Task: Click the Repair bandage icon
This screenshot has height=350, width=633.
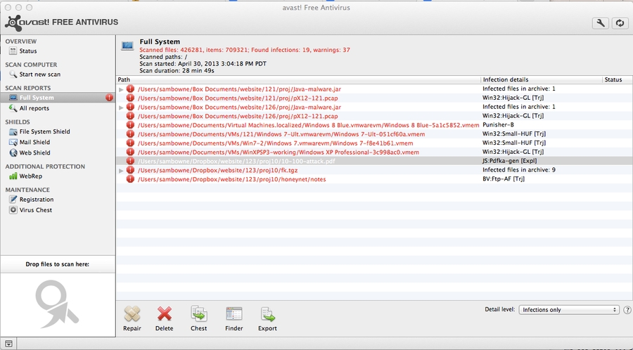Action: [132, 314]
